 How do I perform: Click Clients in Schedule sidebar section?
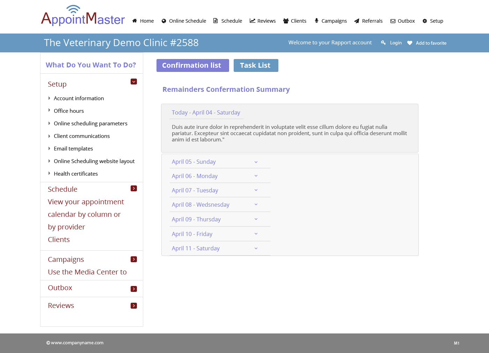[59, 240]
